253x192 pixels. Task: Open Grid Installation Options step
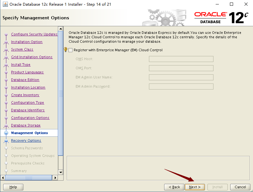point(32,57)
